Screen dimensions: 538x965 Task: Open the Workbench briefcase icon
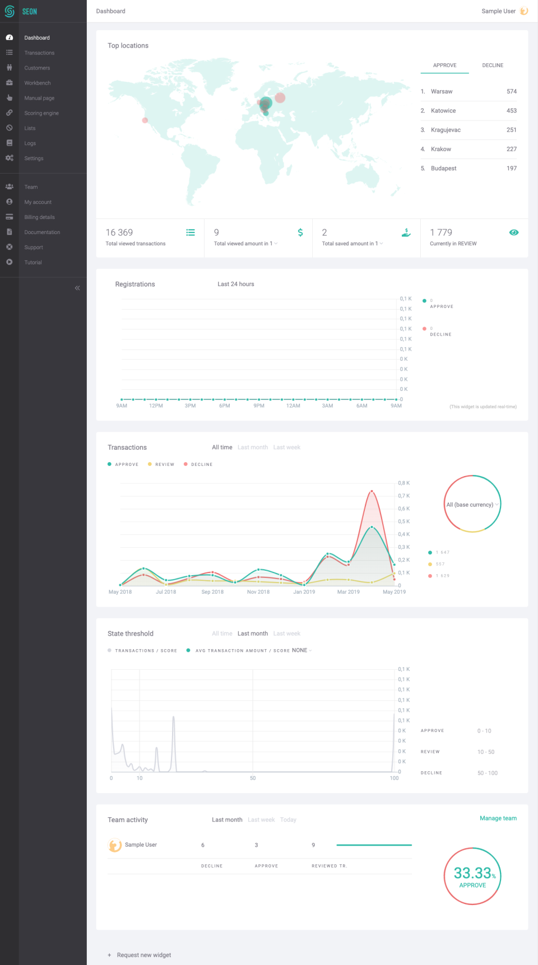(x=10, y=83)
